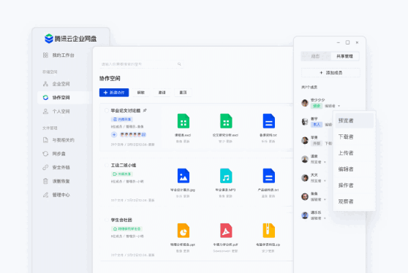408x273 pixels.
Task: Expand role dropdown of the last listed member
Action: coord(325,218)
